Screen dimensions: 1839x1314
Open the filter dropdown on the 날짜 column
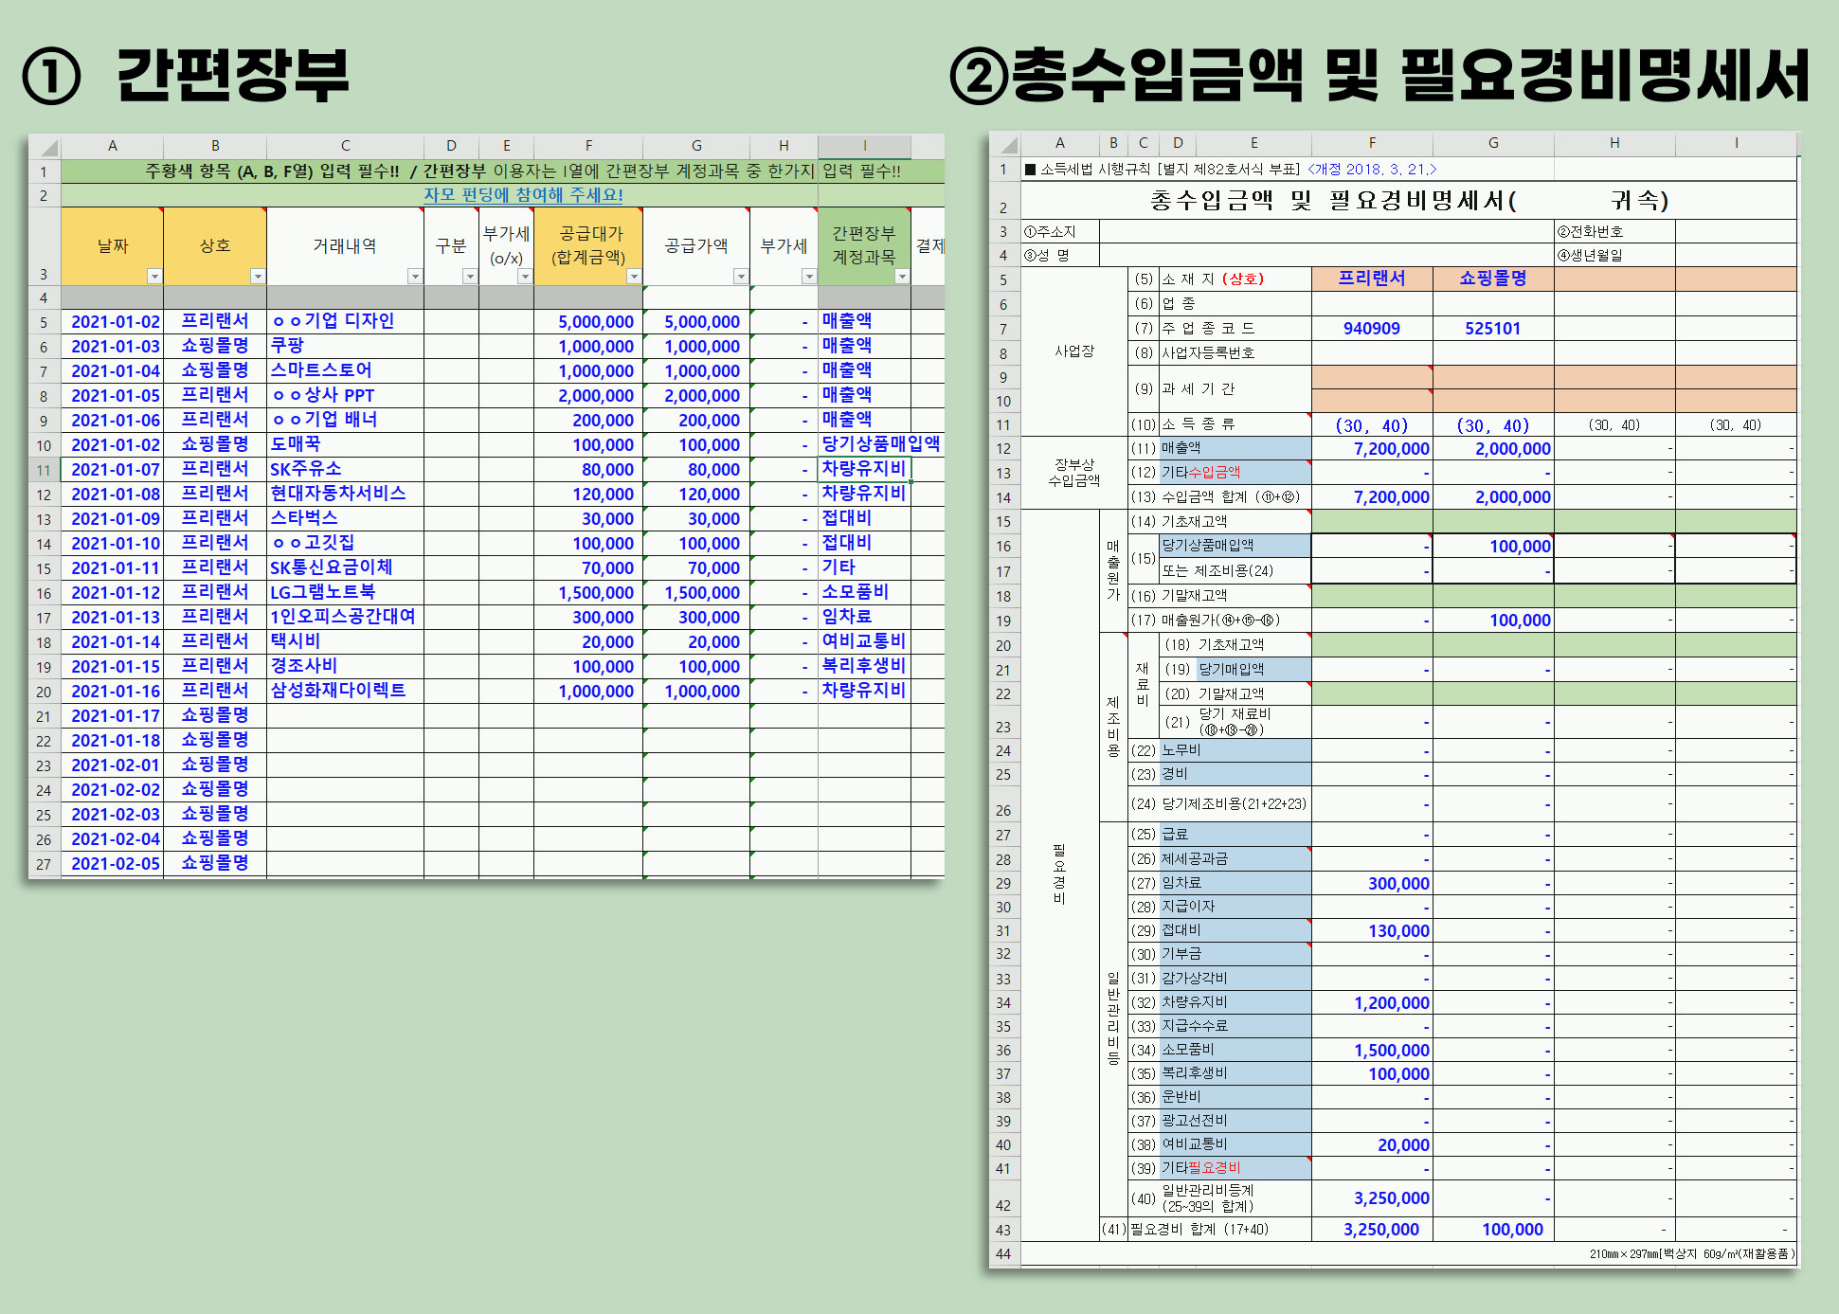pos(154,278)
